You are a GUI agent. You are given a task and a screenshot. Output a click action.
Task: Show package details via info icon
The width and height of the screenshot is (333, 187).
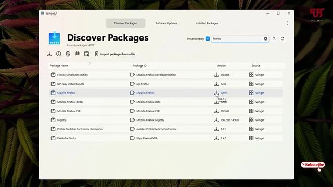59,54
